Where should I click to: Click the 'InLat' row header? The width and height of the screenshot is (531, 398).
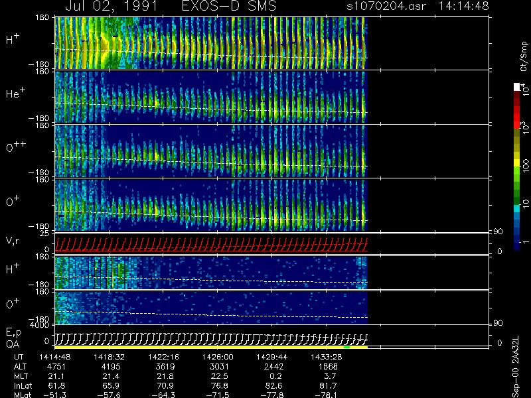click(x=23, y=386)
